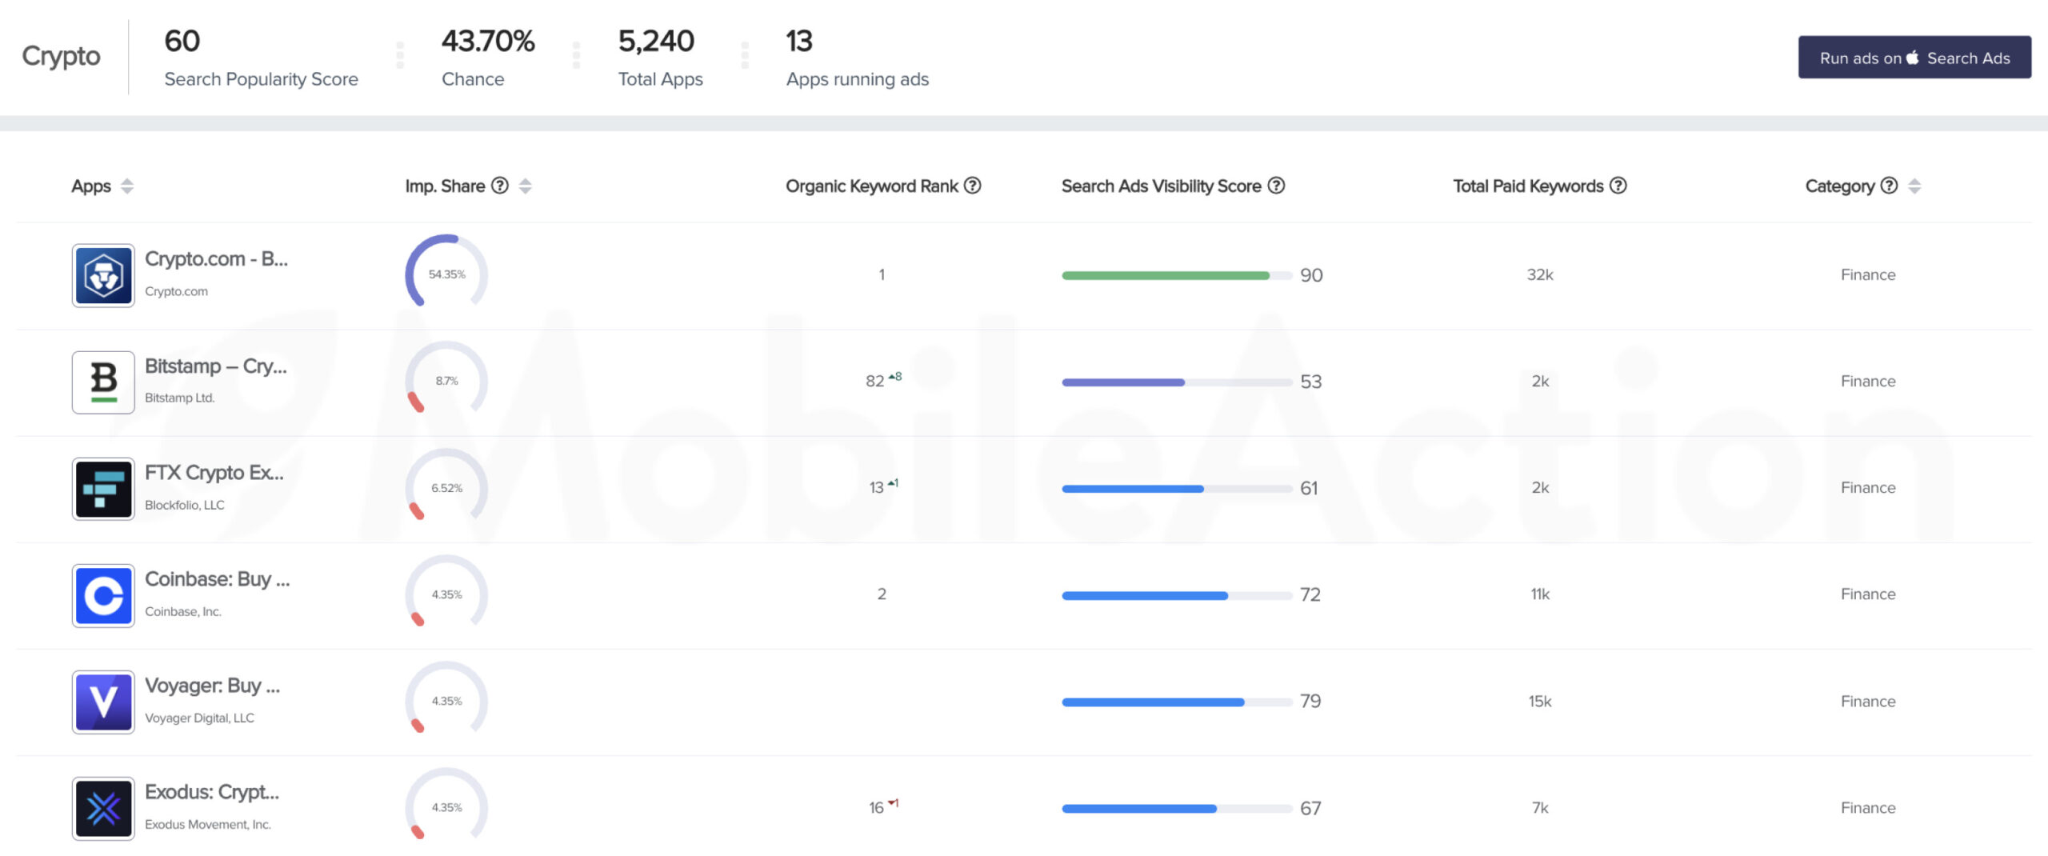Click the Apps running ads label
The width and height of the screenshot is (2048, 856).
point(857,79)
